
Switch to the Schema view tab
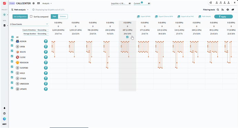[x=63, y=17]
